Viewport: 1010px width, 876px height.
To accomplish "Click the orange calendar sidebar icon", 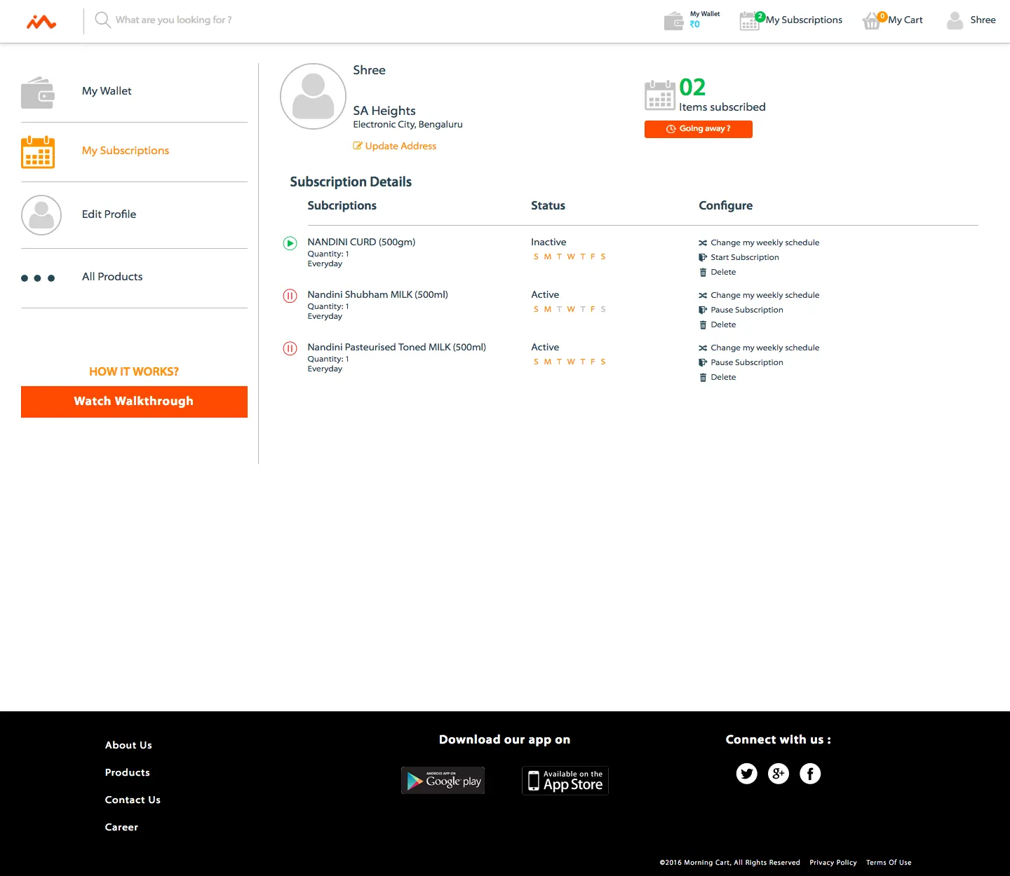I will (x=38, y=152).
